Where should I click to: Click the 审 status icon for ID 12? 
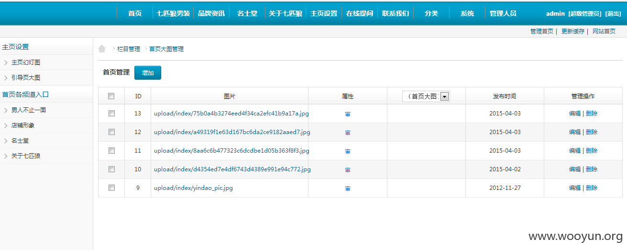tap(348, 133)
